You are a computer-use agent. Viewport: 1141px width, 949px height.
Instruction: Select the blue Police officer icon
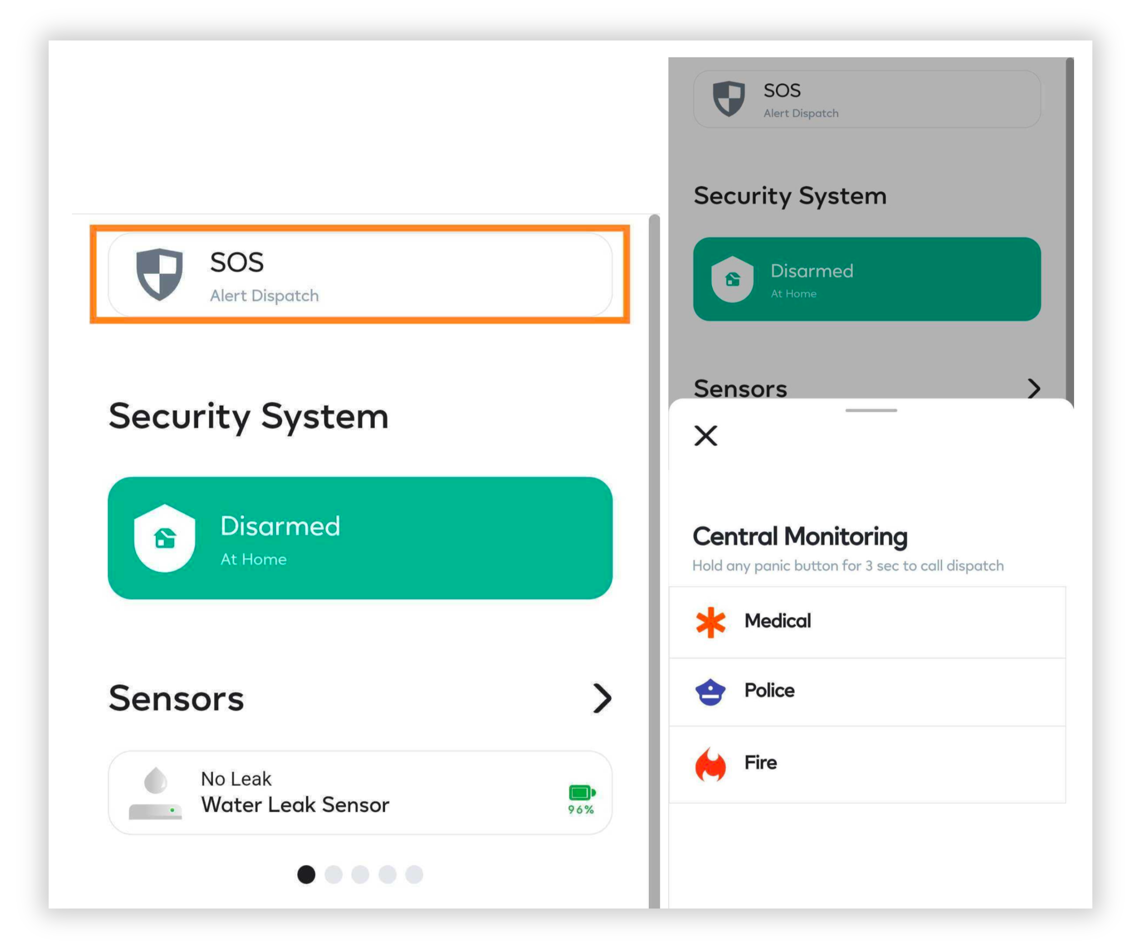[711, 692]
